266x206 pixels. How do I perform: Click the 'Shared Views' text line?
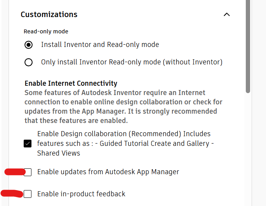pos(59,153)
